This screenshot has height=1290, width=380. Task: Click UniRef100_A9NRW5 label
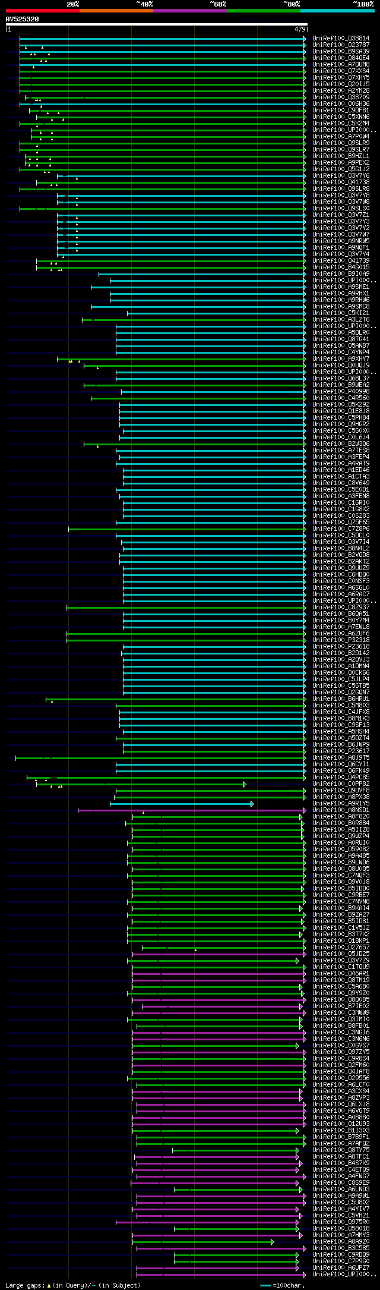click(341, 241)
